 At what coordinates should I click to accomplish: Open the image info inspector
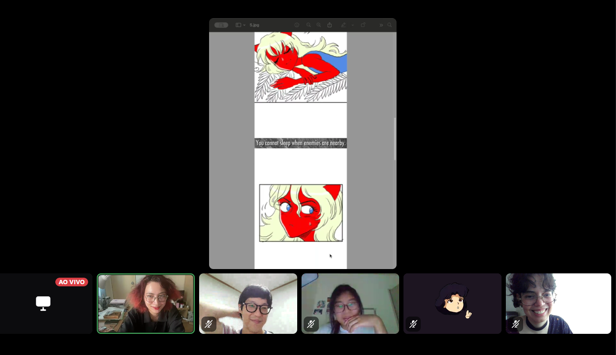pyautogui.click(x=297, y=25)
